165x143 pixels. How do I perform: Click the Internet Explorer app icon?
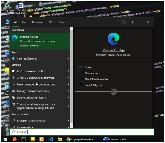coord(13,58)
